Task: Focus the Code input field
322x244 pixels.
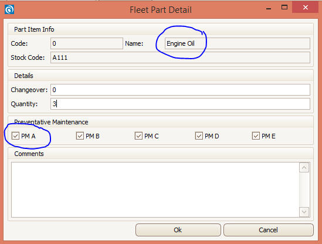Action: point(87,43)
